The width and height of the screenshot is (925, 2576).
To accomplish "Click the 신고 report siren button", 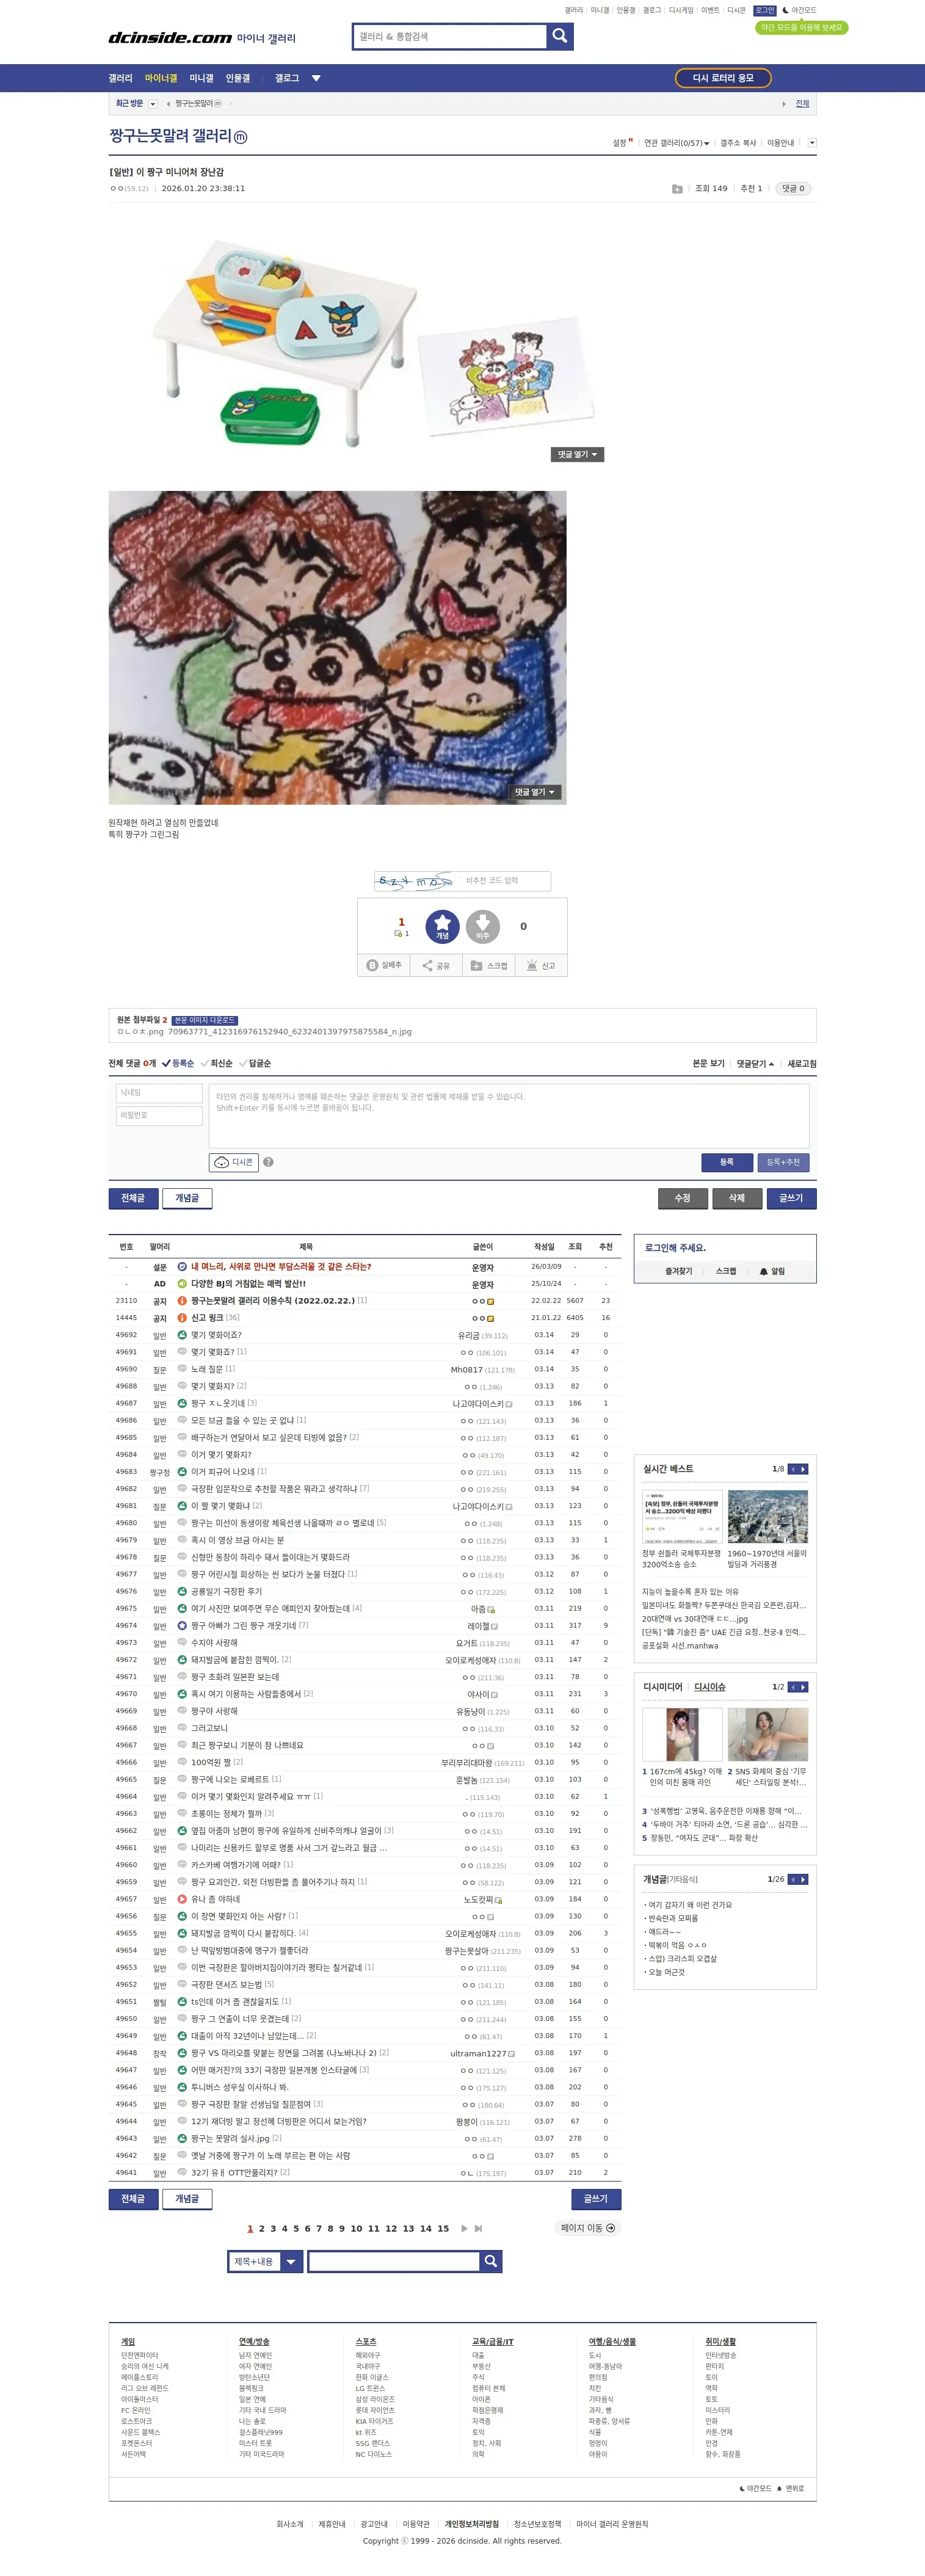I will pyautogui.click(x=541, y=965).
